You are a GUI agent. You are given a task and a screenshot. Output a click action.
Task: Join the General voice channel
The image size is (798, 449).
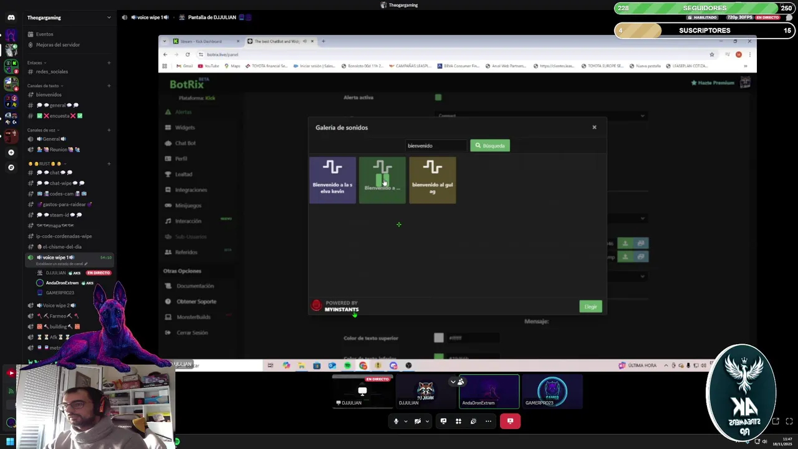tap(51, 139)
